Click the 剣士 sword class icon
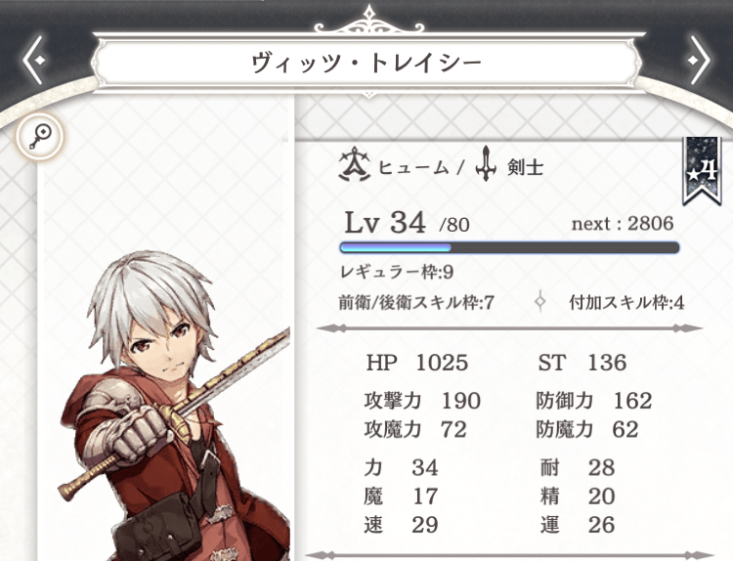 click(486, 164)
